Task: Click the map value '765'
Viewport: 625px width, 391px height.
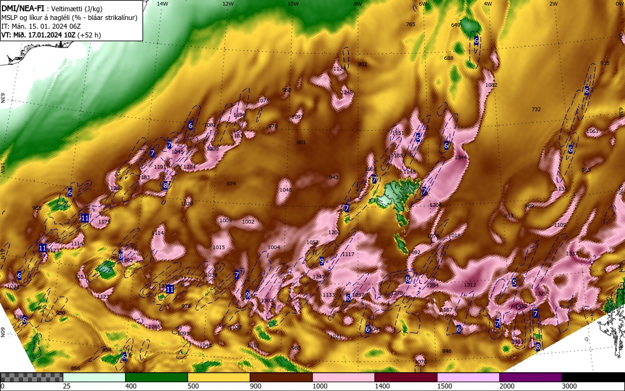Action: 411,24
